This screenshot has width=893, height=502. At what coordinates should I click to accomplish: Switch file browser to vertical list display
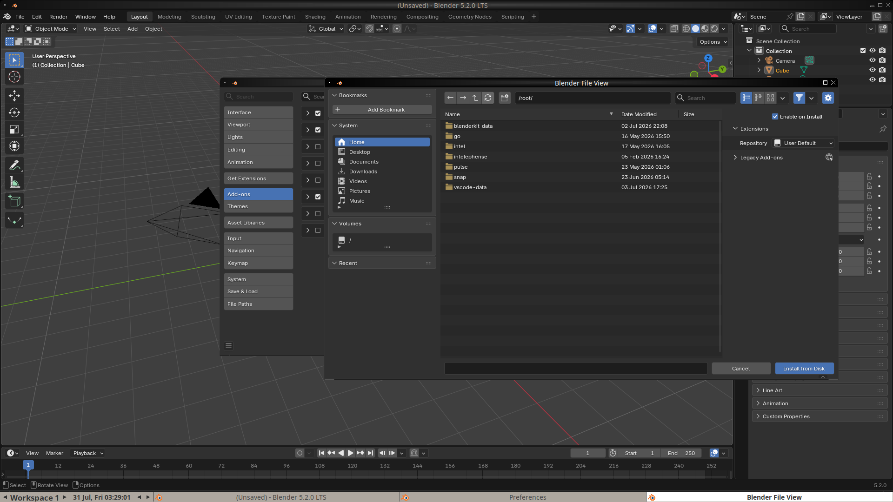pyautogui.click(x=746, y=98)
